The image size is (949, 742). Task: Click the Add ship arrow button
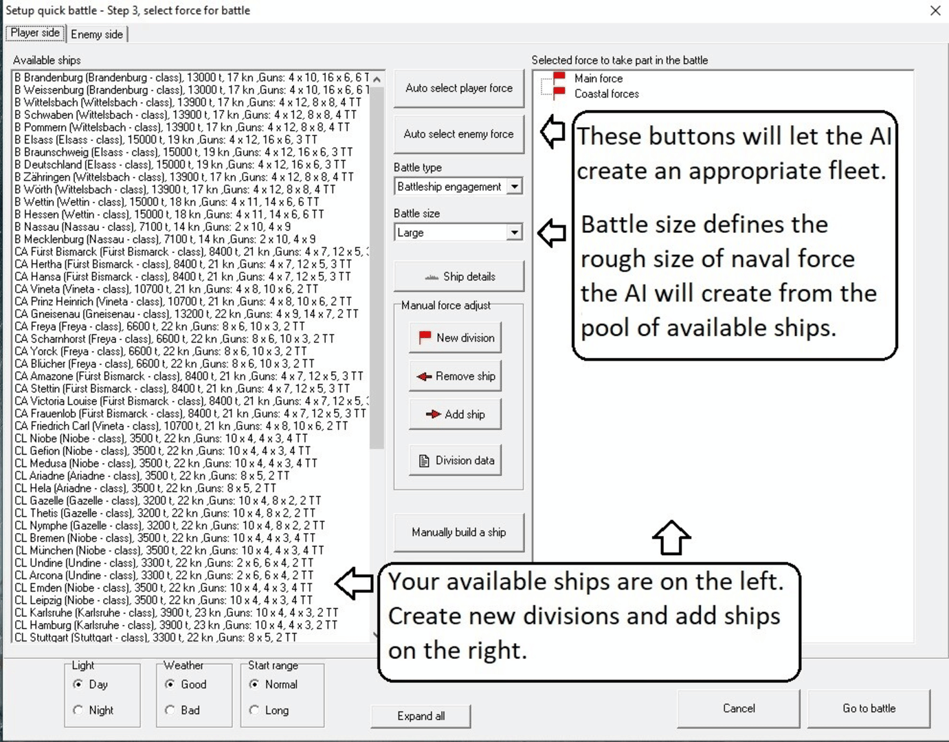click(455, 414)
